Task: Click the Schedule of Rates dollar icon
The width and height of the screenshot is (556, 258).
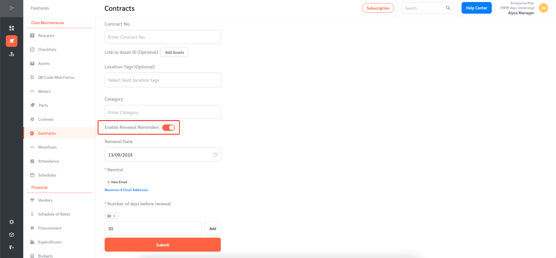Action: click(32, 214)
